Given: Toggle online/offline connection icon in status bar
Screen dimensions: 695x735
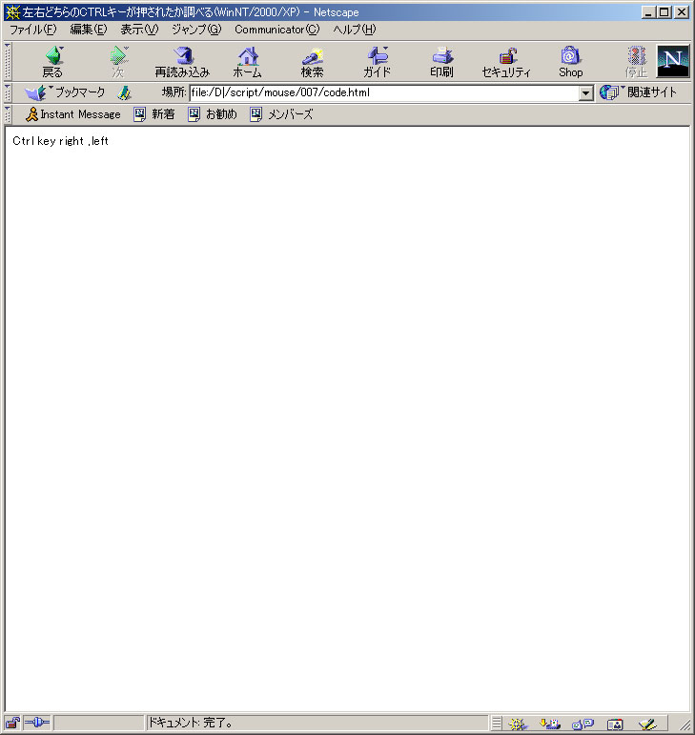Looking at the screenshot, I should [37, 724].
